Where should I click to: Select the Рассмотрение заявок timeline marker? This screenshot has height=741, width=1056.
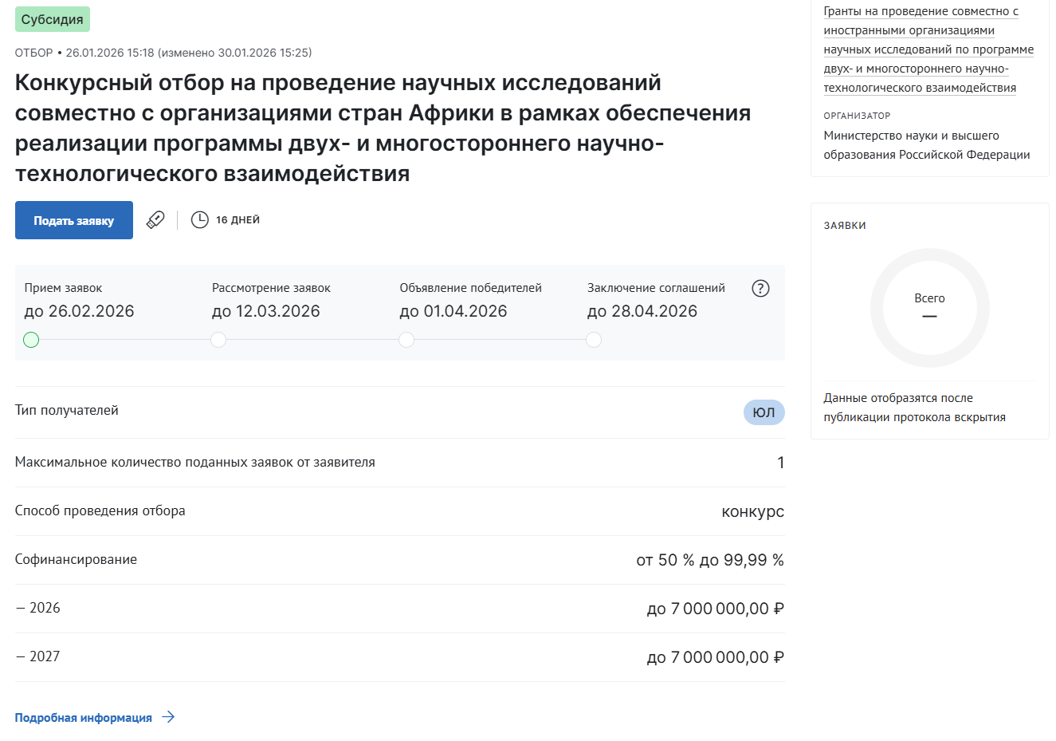click(218, 340)
